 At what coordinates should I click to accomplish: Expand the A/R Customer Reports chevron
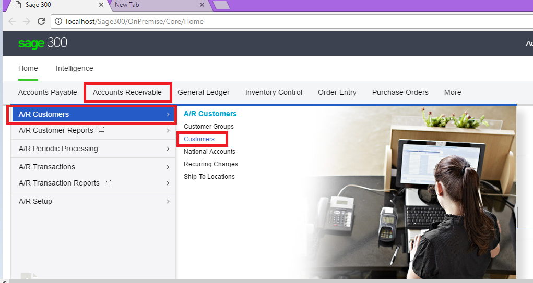(x=168, y=131)
